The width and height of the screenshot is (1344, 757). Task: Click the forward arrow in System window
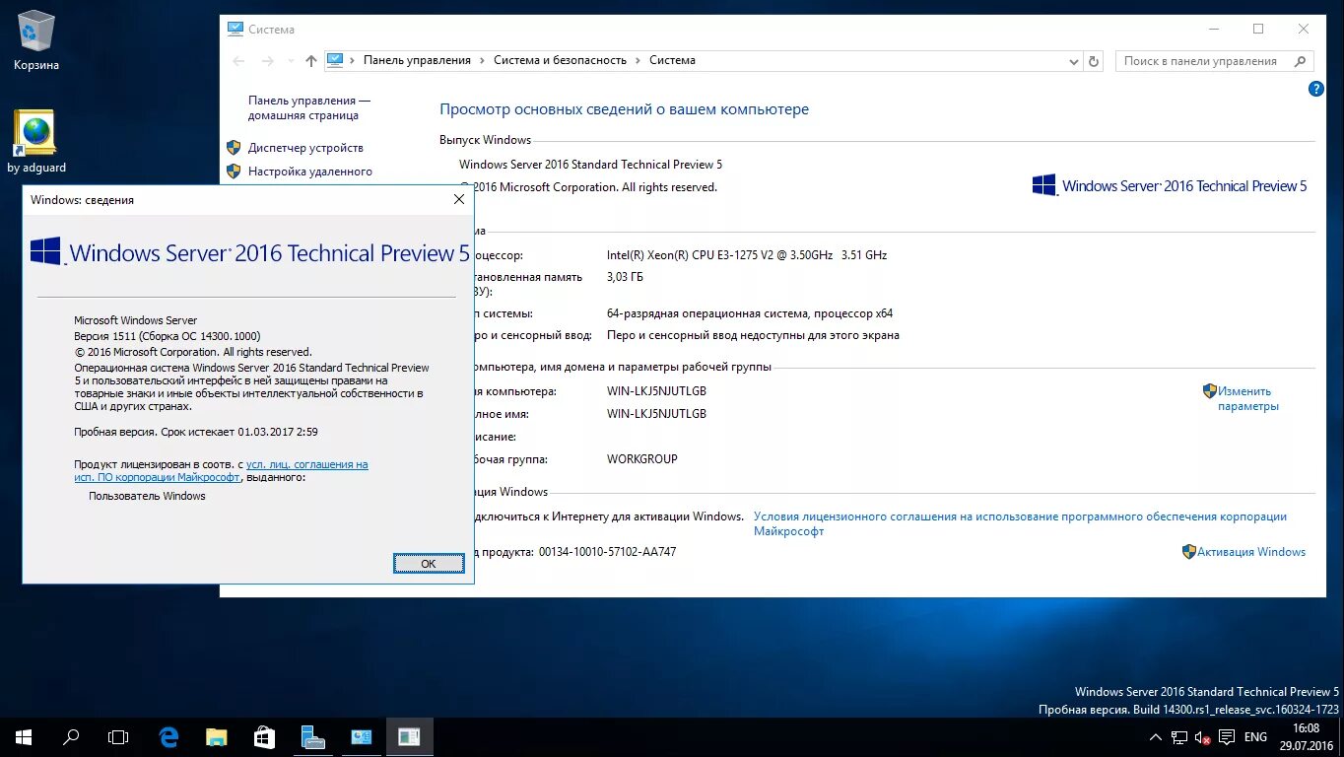pyautogui.click(x=267, y=61)
